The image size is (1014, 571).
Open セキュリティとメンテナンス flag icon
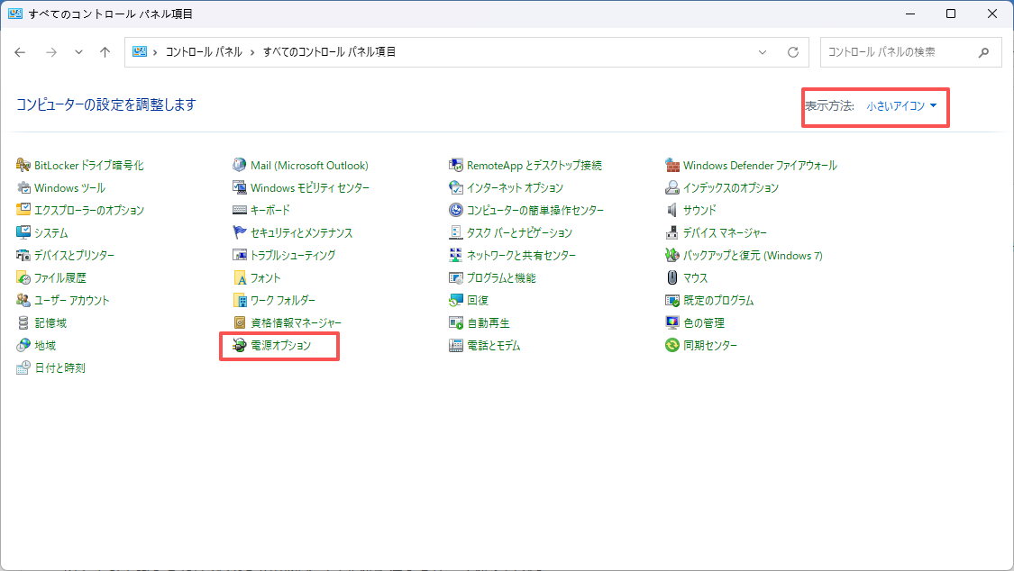pos(239,232)
